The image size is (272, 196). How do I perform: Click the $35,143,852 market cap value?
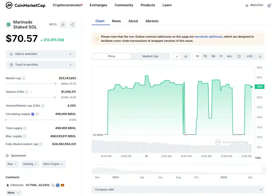click(67, 78)
